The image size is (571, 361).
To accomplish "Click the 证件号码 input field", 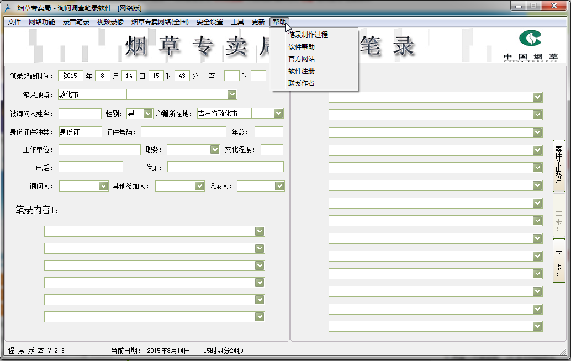I will click(x=183, y=132).
